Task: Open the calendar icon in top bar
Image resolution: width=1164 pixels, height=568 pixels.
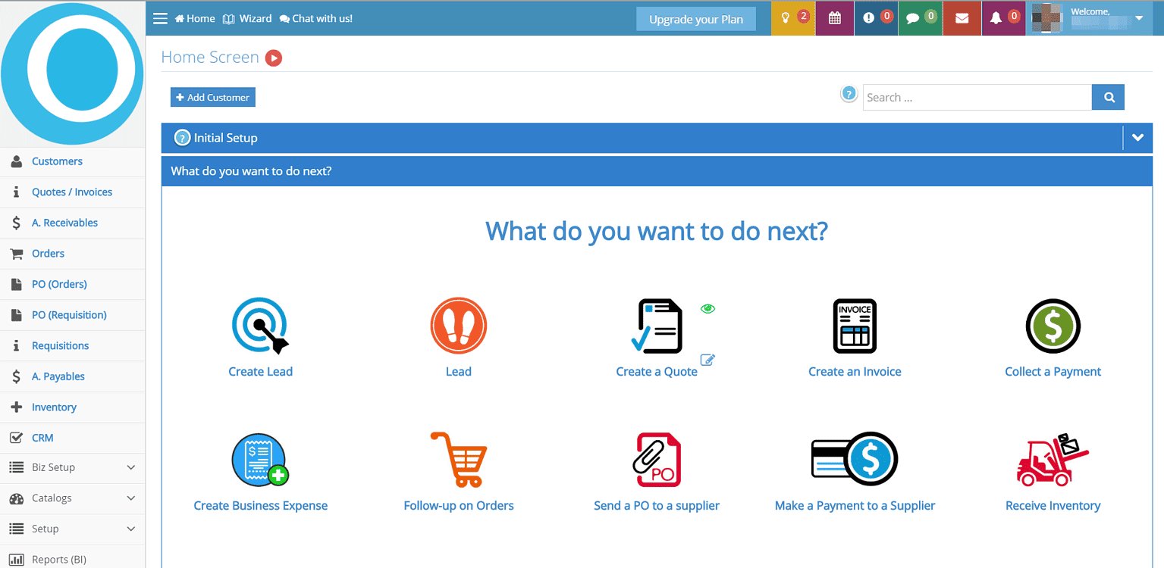Action: click(x=834, y=18)
